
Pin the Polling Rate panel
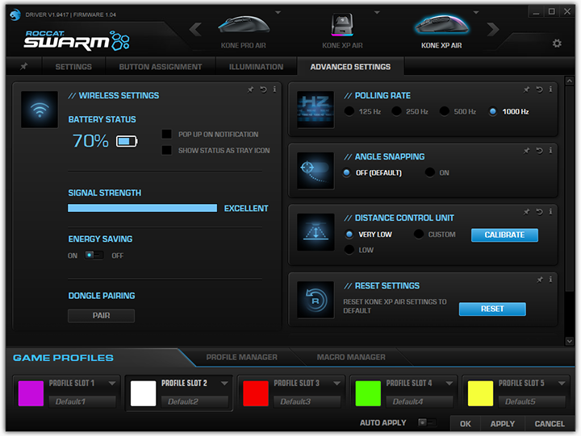point(527,89)
